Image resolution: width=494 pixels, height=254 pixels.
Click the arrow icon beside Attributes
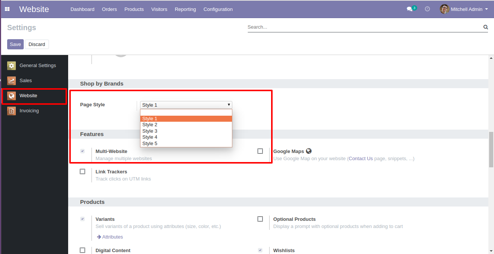[x=99, y=237]
